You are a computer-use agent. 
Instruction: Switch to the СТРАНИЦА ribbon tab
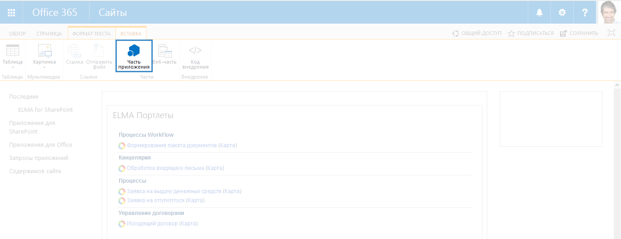coord(49,33)
